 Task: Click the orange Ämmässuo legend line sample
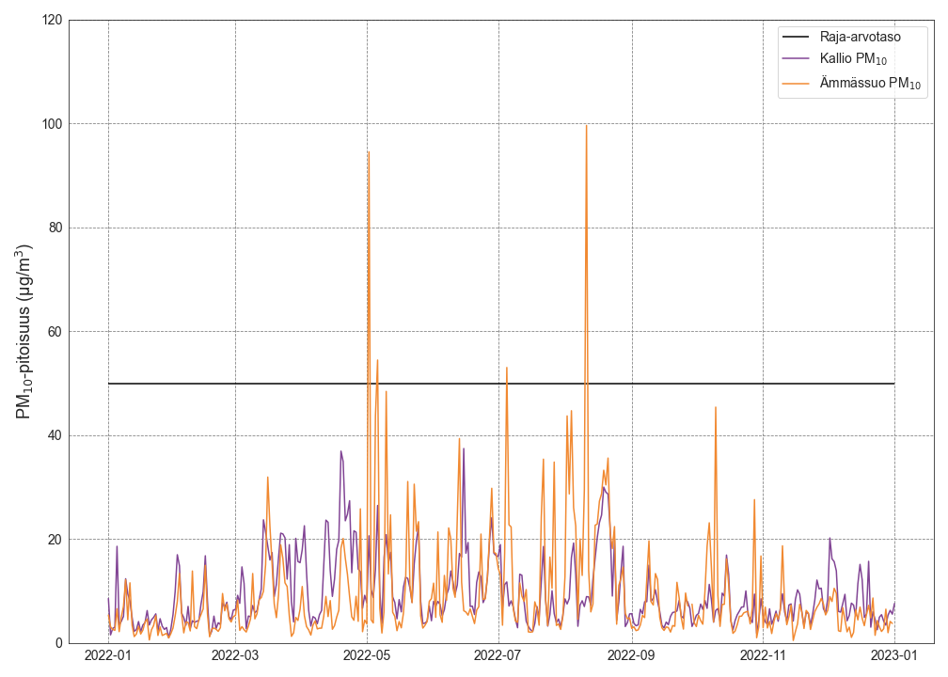click(x=796, y=84)
